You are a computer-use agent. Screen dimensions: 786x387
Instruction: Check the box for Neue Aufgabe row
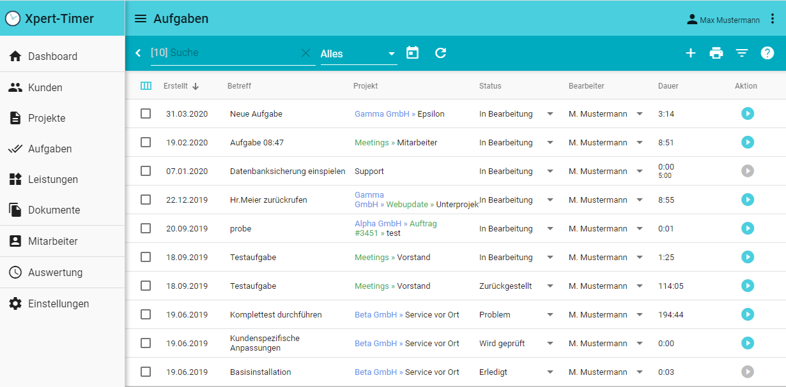(x=146, y=113)
